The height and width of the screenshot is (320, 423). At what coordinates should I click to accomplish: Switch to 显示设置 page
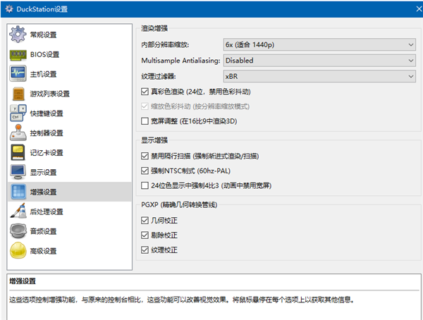[x=43, y=172]
